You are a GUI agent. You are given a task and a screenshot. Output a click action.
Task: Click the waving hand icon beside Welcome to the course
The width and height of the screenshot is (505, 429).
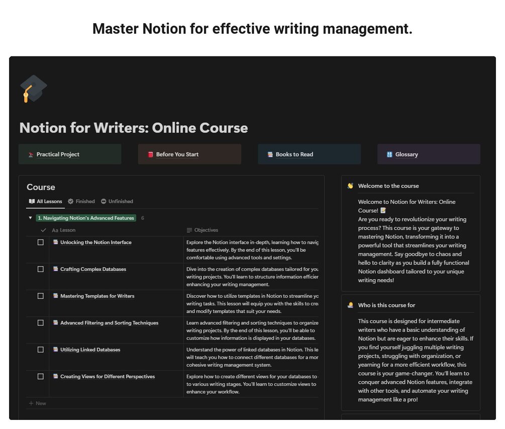(x=350, y=186)
